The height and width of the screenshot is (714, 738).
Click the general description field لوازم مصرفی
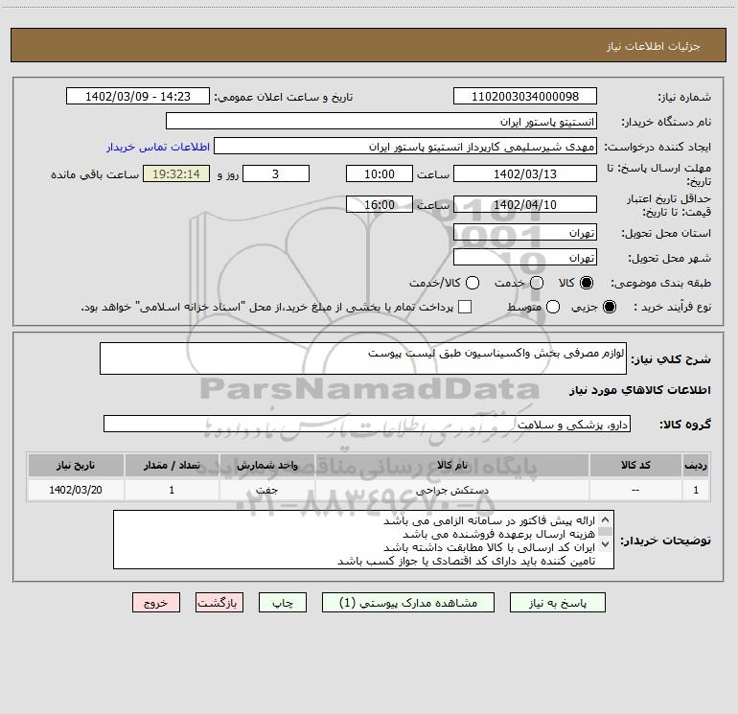point(363,358)
